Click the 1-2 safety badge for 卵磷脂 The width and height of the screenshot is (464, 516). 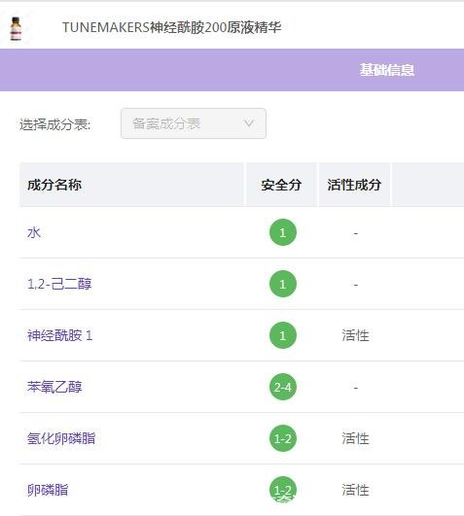tap(283, 490)
